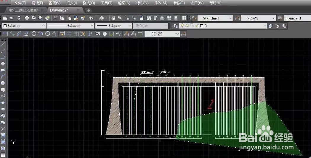
Task: Select the Radius dimension tool
Action: click(x=34, y=34)
